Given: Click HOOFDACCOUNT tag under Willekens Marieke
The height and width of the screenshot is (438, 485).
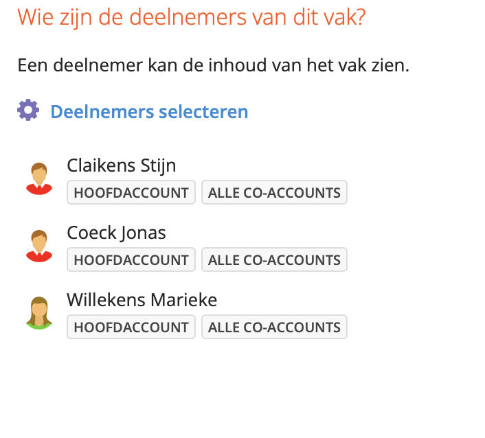Looking at the screenshot, I should pos(131,327).
